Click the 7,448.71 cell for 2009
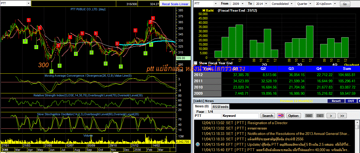 (236, 93)
